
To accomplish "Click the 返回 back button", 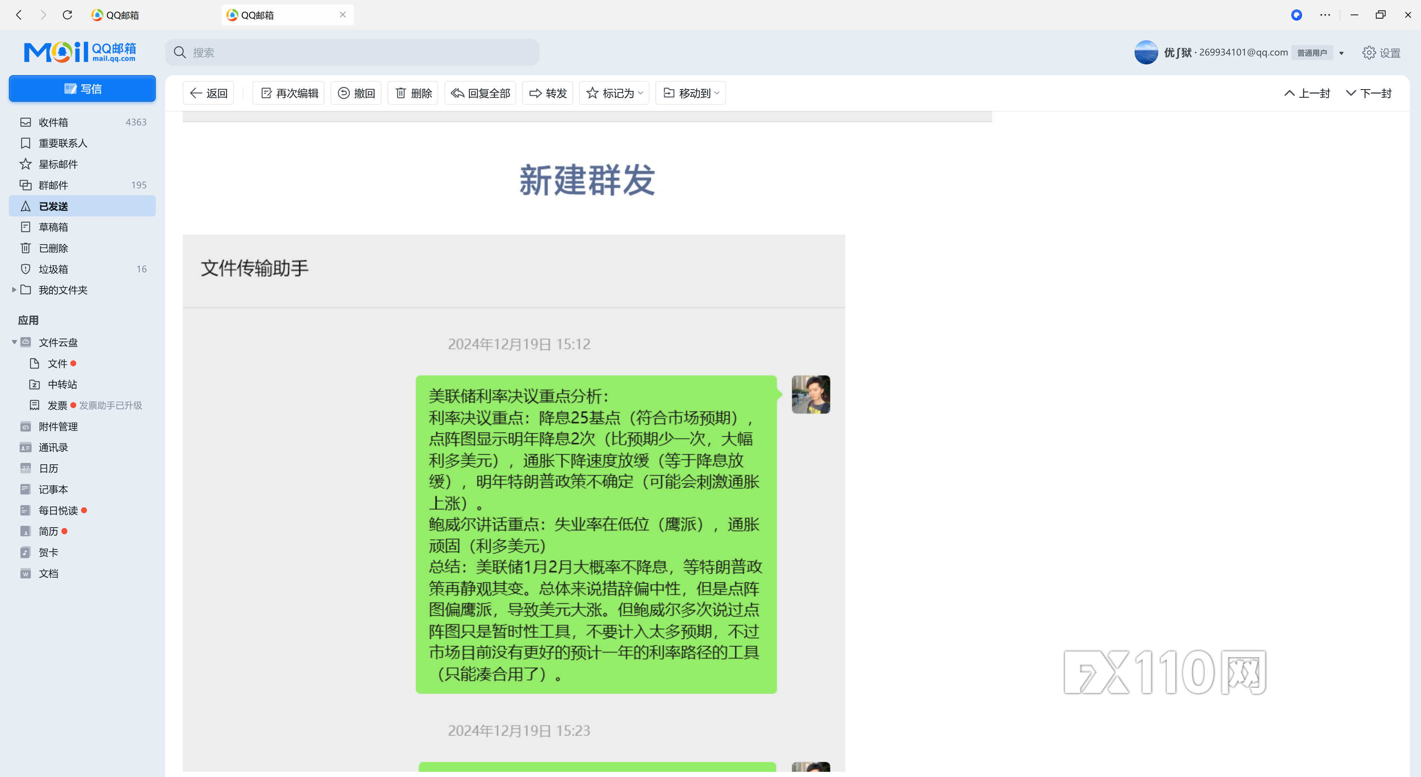I will tap(208, 93).
